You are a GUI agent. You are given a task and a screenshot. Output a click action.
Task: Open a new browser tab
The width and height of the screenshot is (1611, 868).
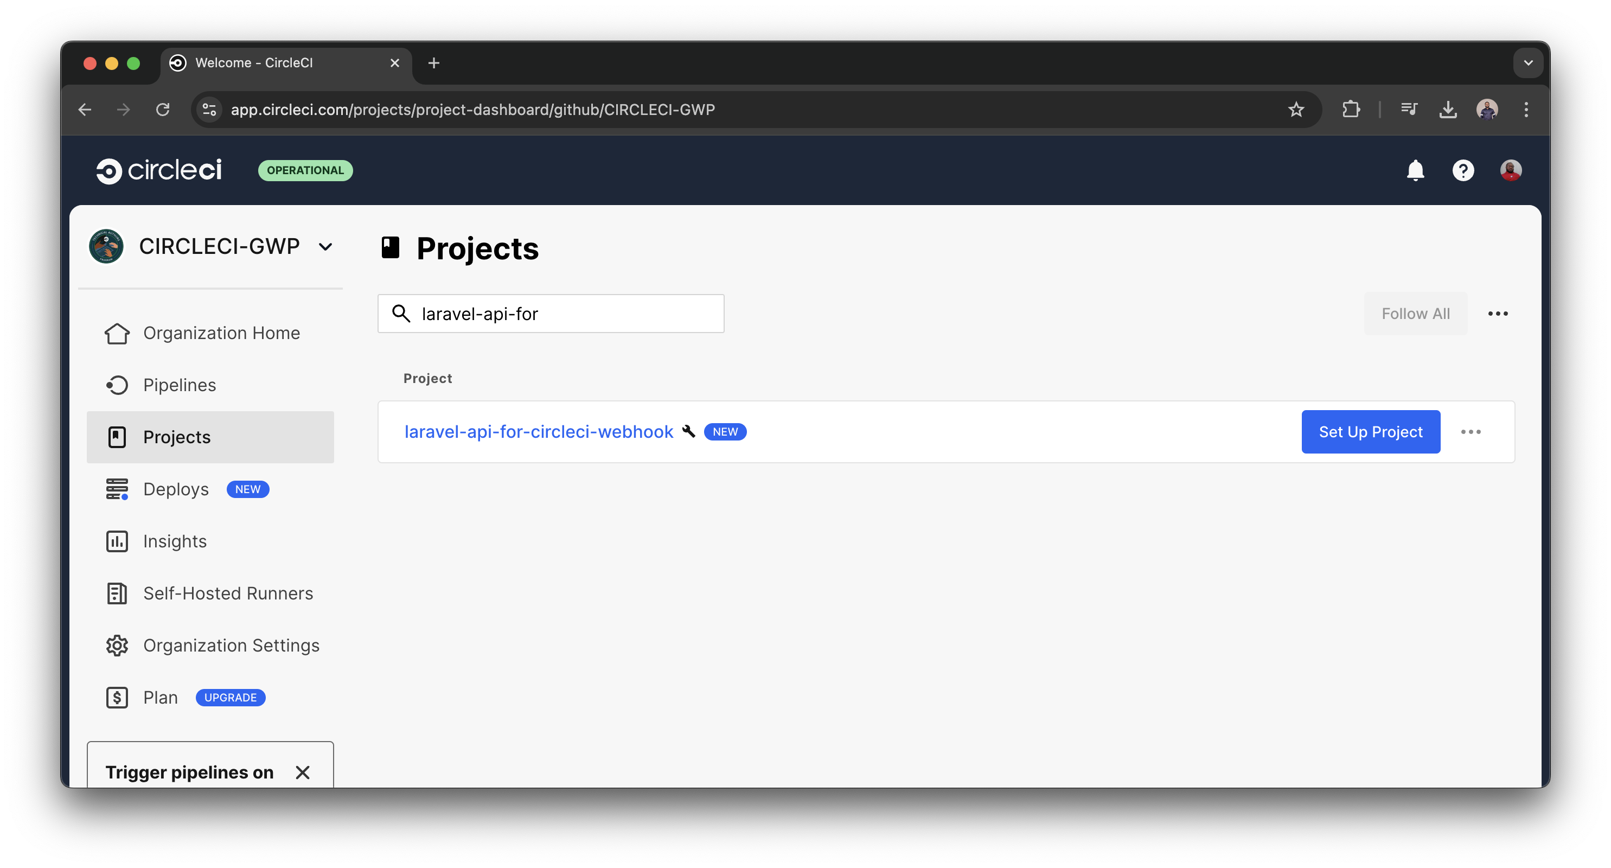(x=433, y=62)
